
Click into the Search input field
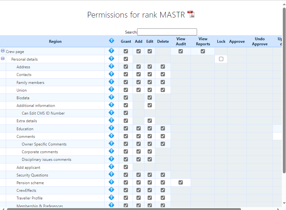(x=167, y=32)
